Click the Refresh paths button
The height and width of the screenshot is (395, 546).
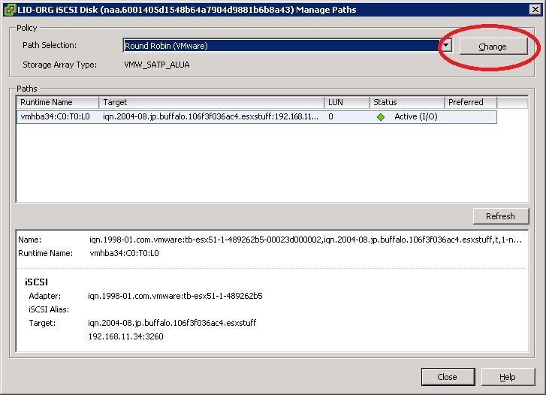tap(499, 216)
